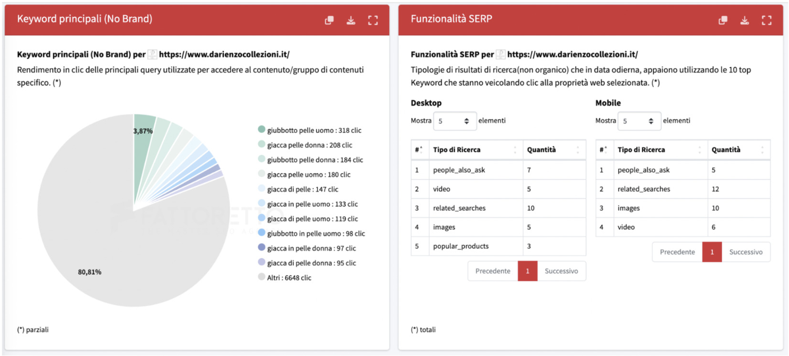Sort Desktop table by Quantità column
Image resolution: width=789 pixels, height=356 pixels.
(x=554, y=150)
